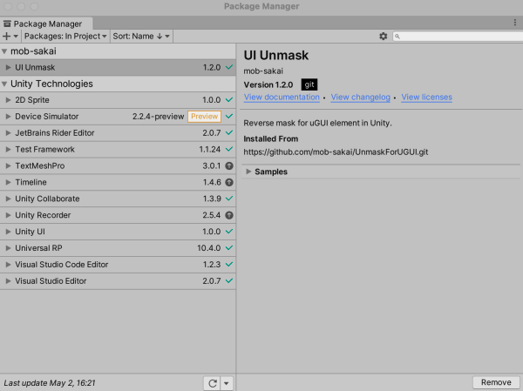Click the Preview tag on Device Simulator

(x=204, y=117)
